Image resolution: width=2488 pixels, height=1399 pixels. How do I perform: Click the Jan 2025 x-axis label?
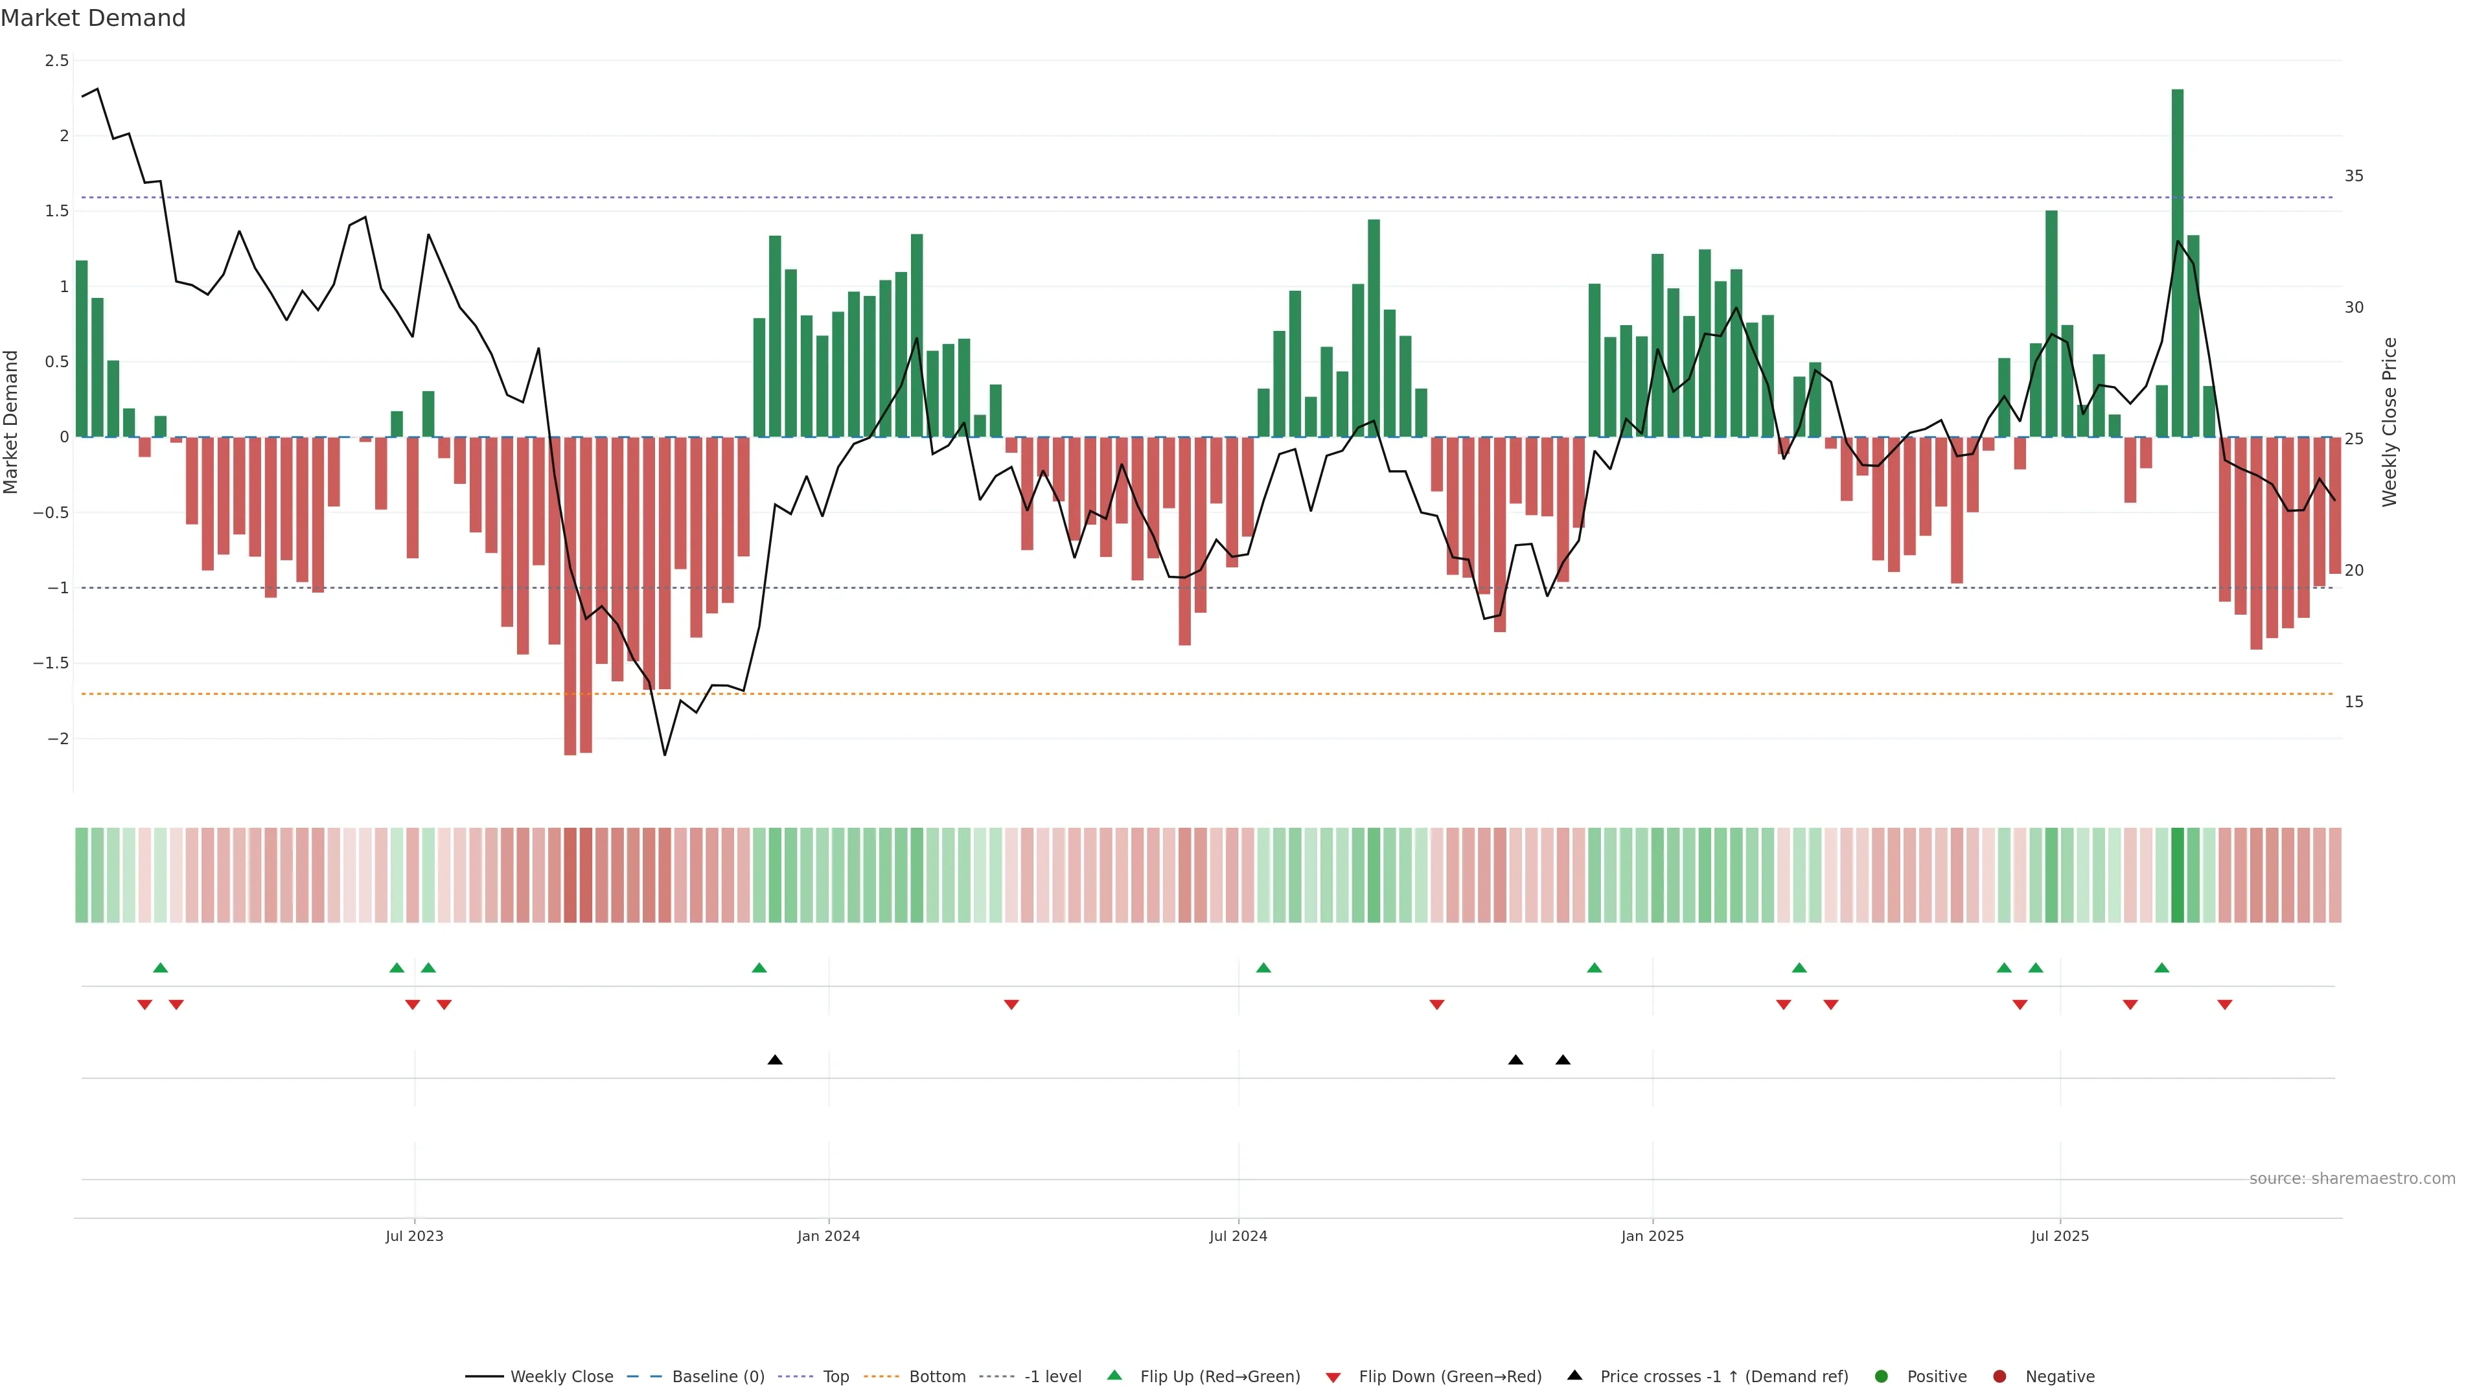1652,1236
